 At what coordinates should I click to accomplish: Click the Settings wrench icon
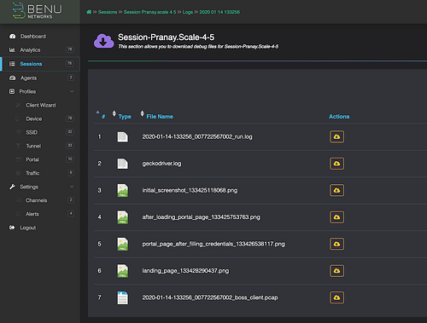click(12, 187)
